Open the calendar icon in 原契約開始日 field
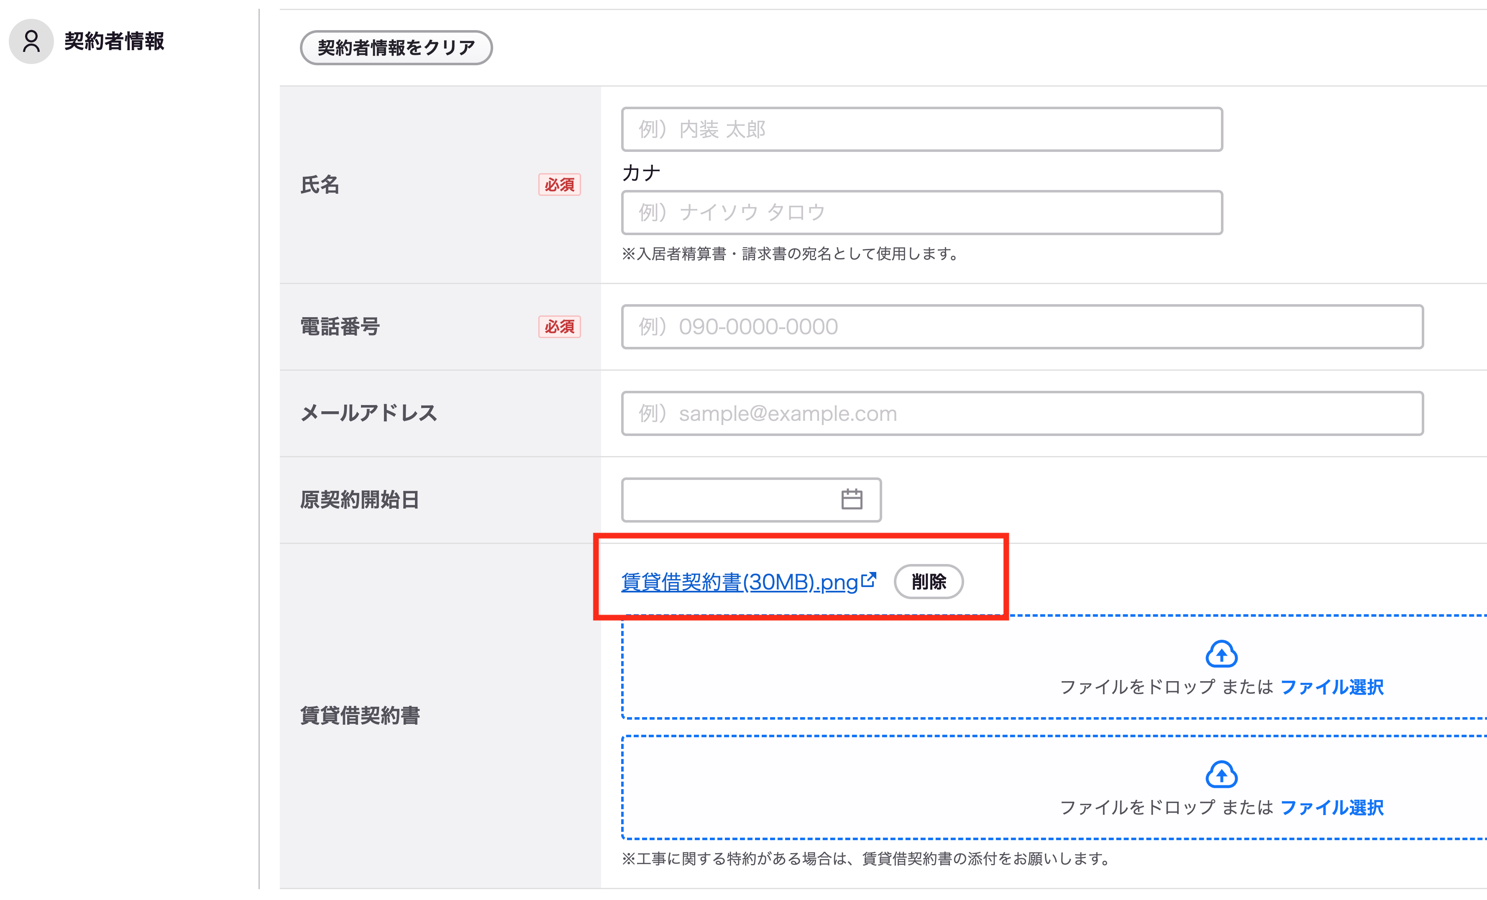 click(852, 499)
